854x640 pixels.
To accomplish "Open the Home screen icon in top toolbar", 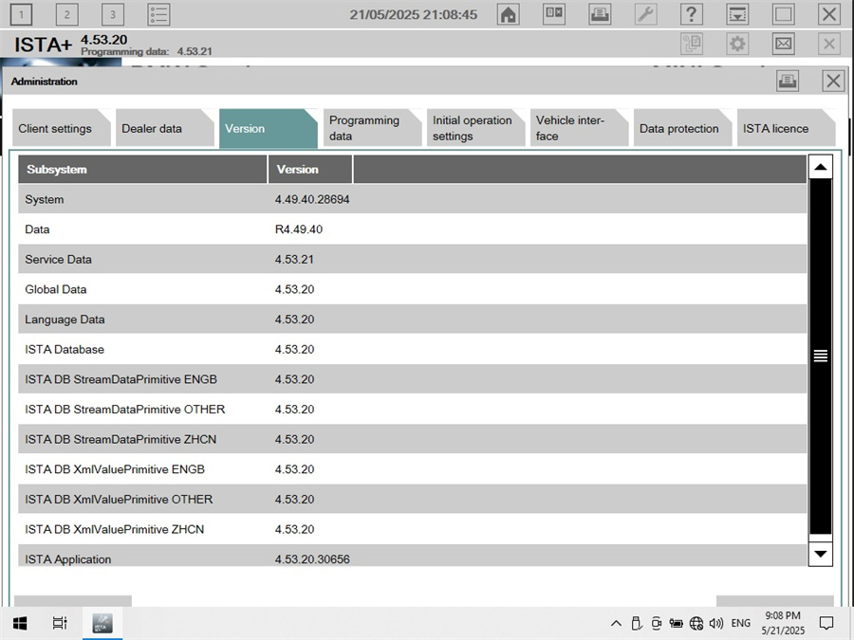I will coord(508,14).
